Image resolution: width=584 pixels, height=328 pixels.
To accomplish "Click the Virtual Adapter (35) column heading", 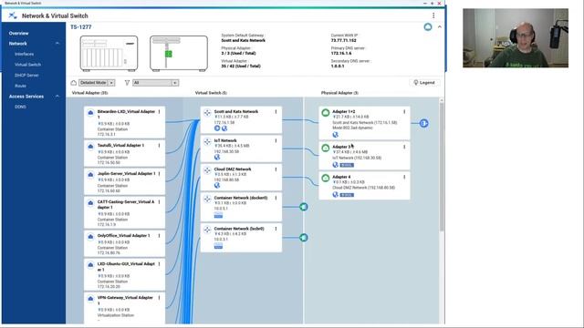I will point(89,93).
